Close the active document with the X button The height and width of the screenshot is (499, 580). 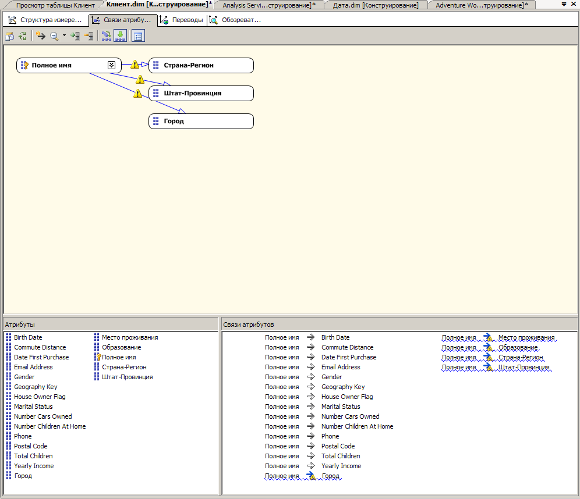click(x=574, y=4)
